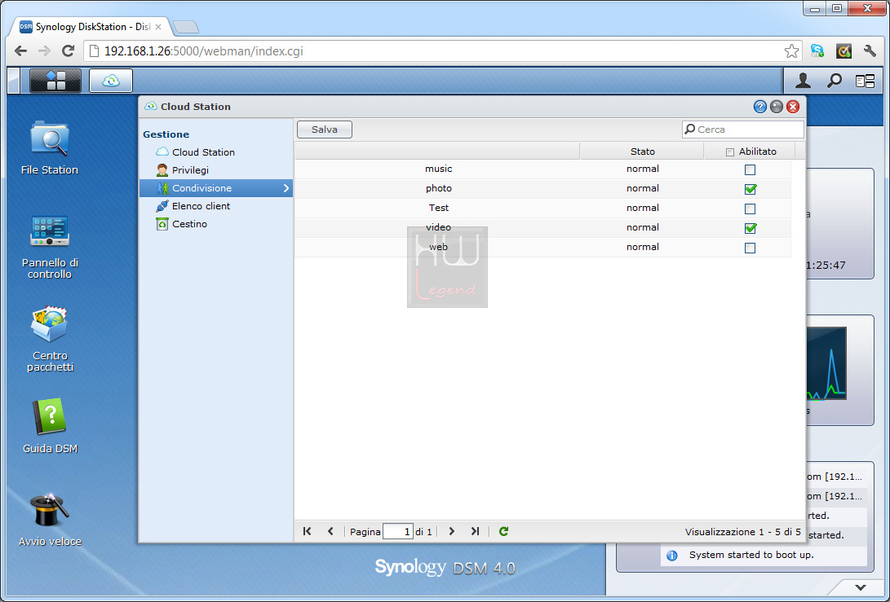Expand widget panel bottom chevron
This screenshot has width=890, height=602.
[x=861, y=587]
